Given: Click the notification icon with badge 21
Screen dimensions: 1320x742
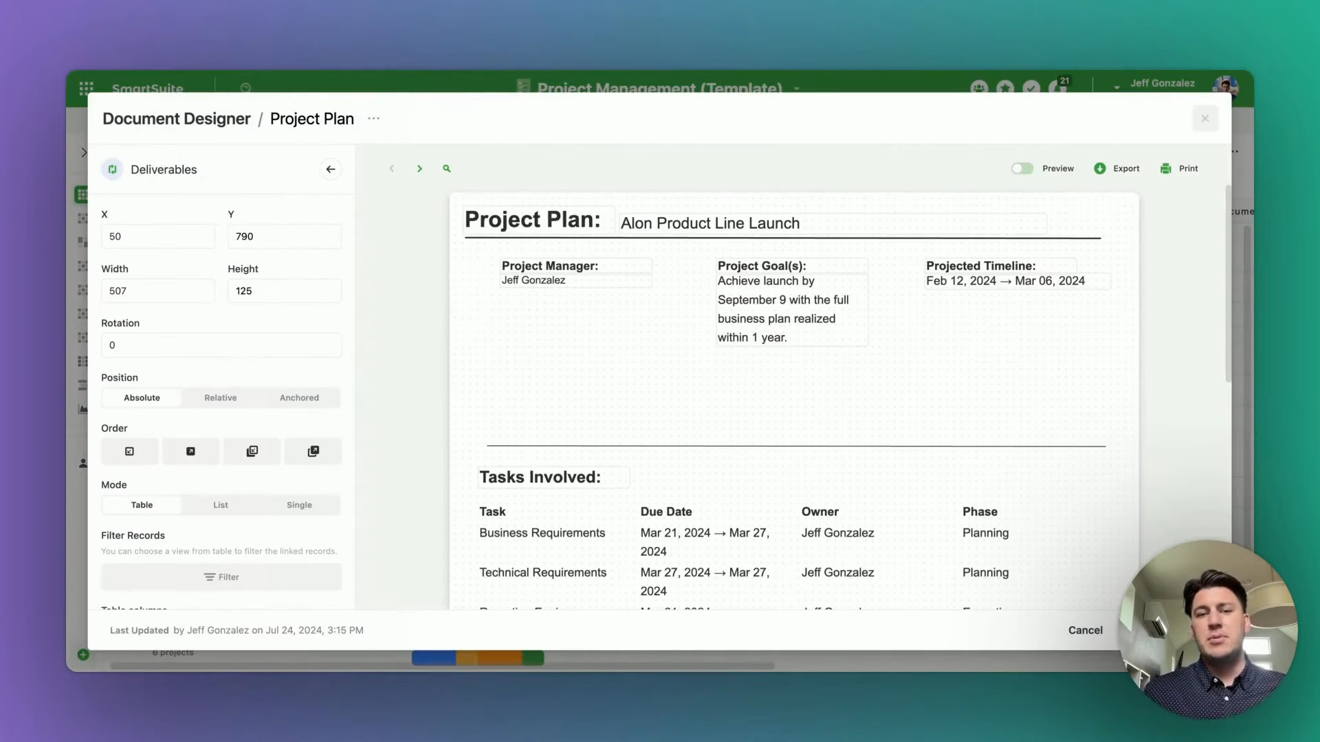Looking at the screenshot, I should point(1059,87).
